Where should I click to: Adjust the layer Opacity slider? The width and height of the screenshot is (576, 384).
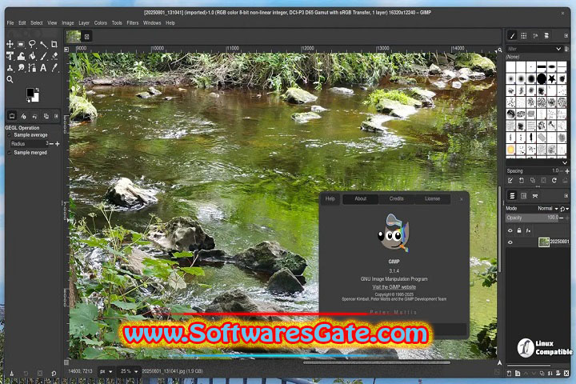pyautogui.click(x=532, y=218)
